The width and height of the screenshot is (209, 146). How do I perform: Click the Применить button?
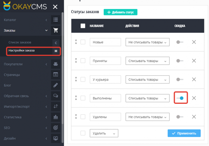point(184,133)
